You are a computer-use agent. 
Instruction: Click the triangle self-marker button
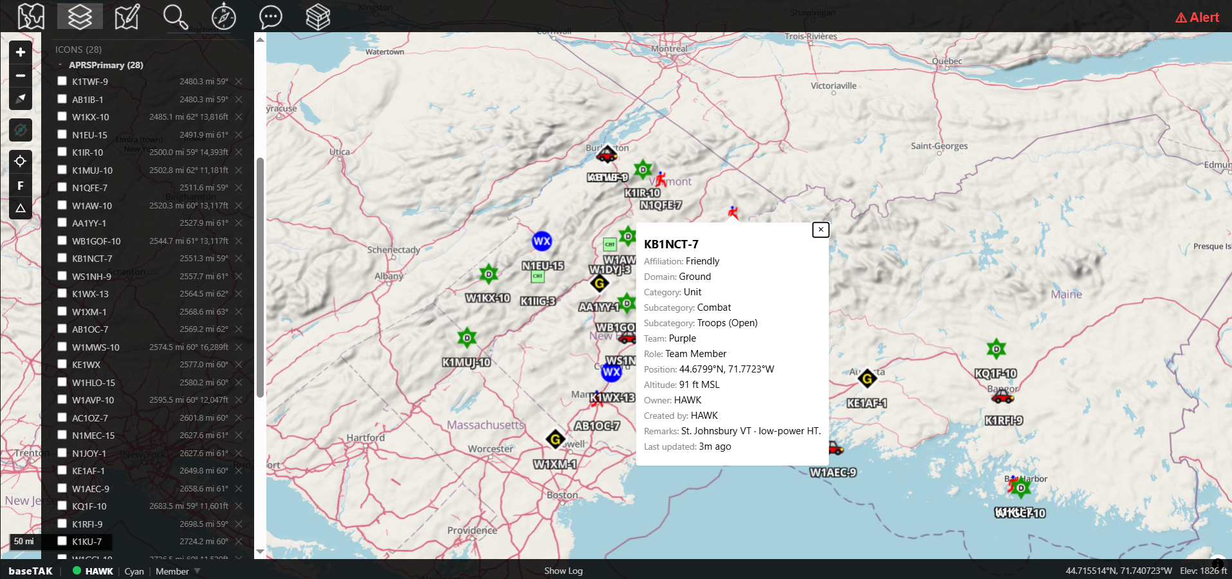click(x=21, y=208)
